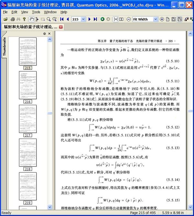Click document scrollbar up arrow
The height and width of the screenshot is (216, 194).
[190, 34]
